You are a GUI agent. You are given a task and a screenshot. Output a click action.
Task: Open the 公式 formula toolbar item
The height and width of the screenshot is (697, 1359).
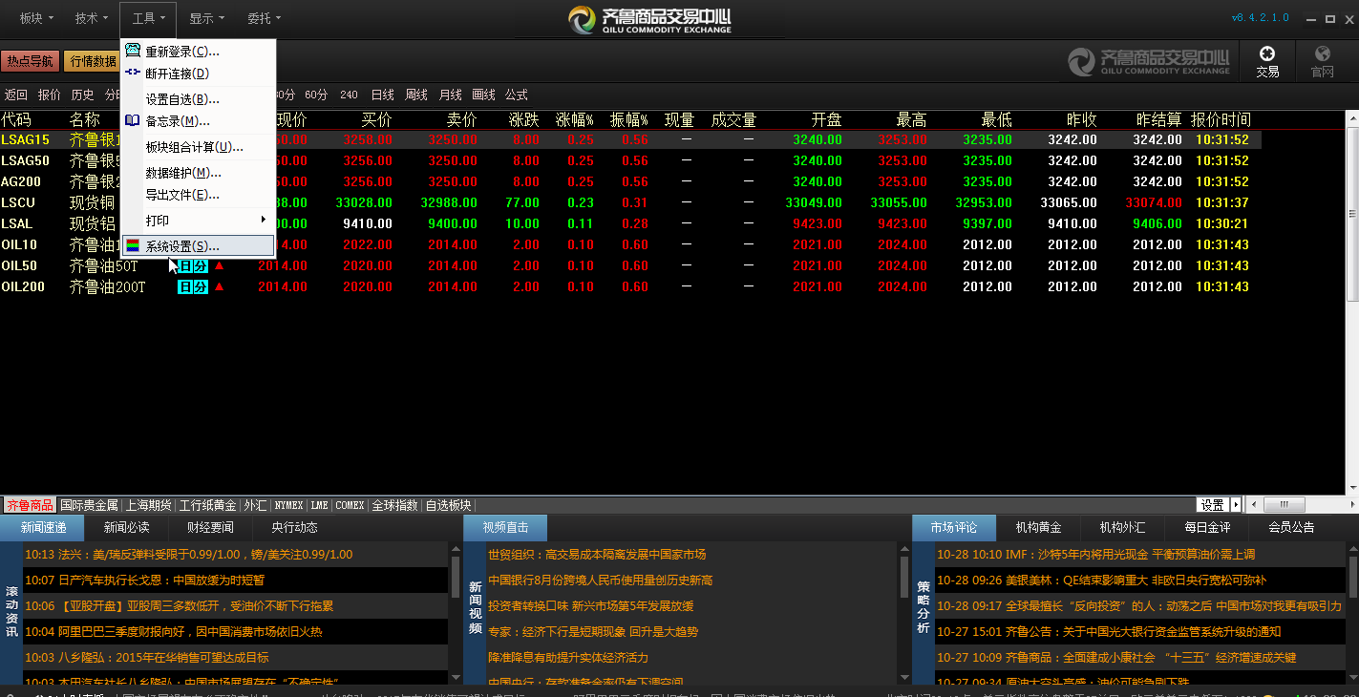(x=517, y=95)
